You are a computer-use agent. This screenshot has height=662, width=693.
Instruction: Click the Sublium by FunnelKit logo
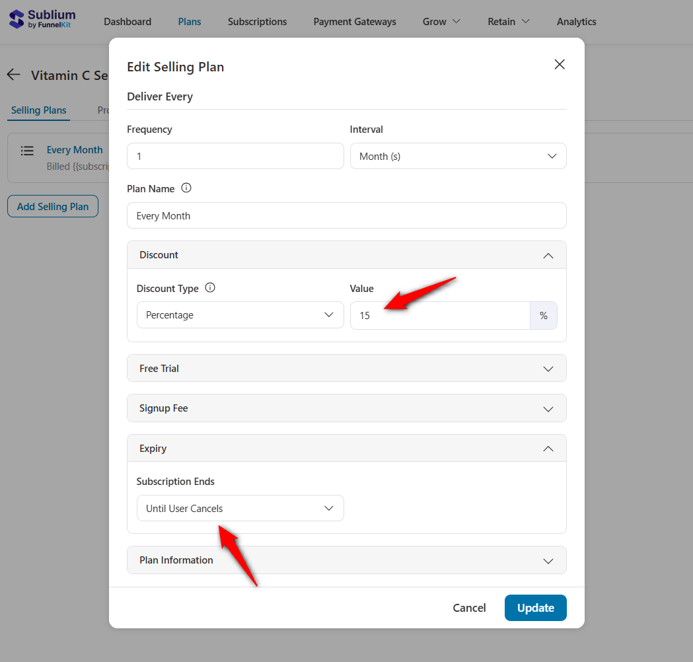[x=41, y=19]
